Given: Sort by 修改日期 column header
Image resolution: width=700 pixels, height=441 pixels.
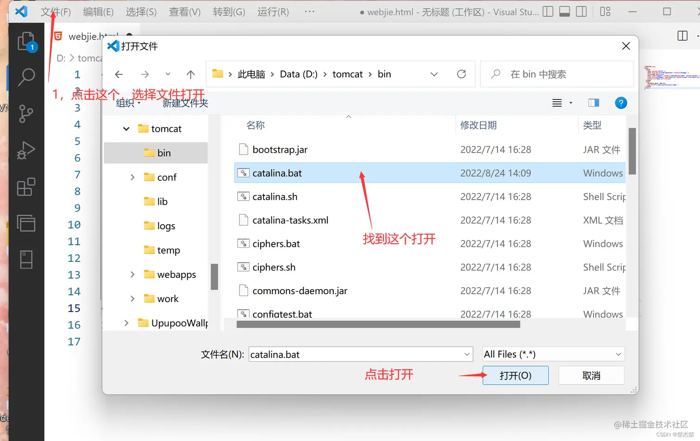Looking at the screenshot, I should [478, 125].
